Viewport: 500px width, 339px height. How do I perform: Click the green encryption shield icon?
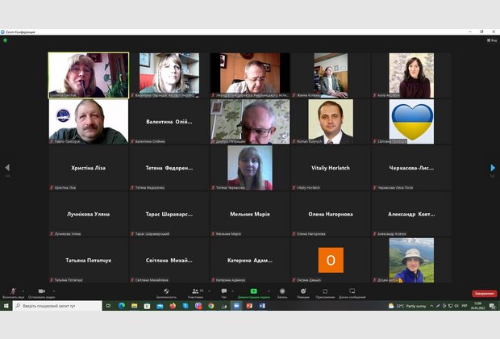click(5, 40)
